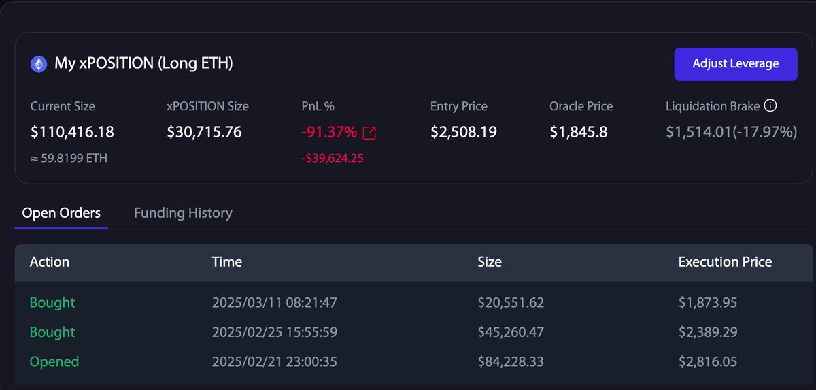The image size is (816, 390).
Task: Click the Ethereum logo icon
Action: [x=39, y=64]
